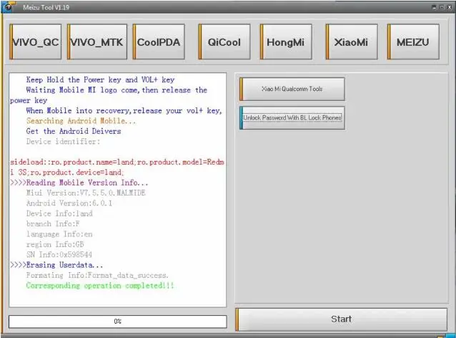Click the Start button
The image size is (456, 338).
tap(341, 319)
